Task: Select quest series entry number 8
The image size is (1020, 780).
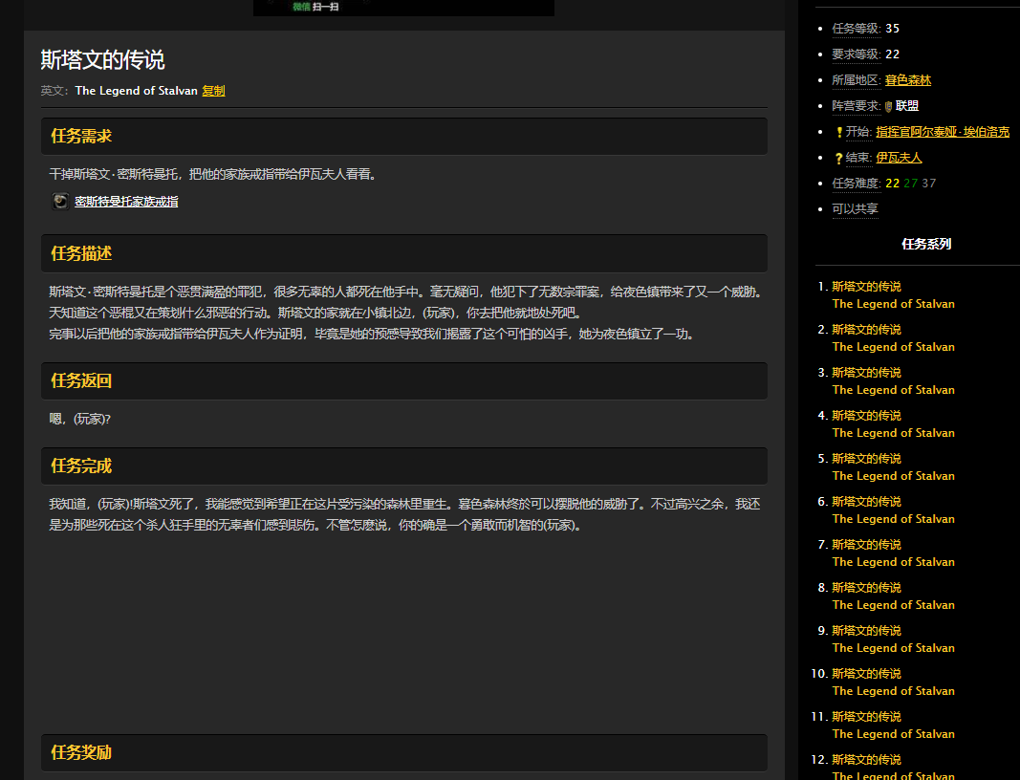Action: point(866,588)
